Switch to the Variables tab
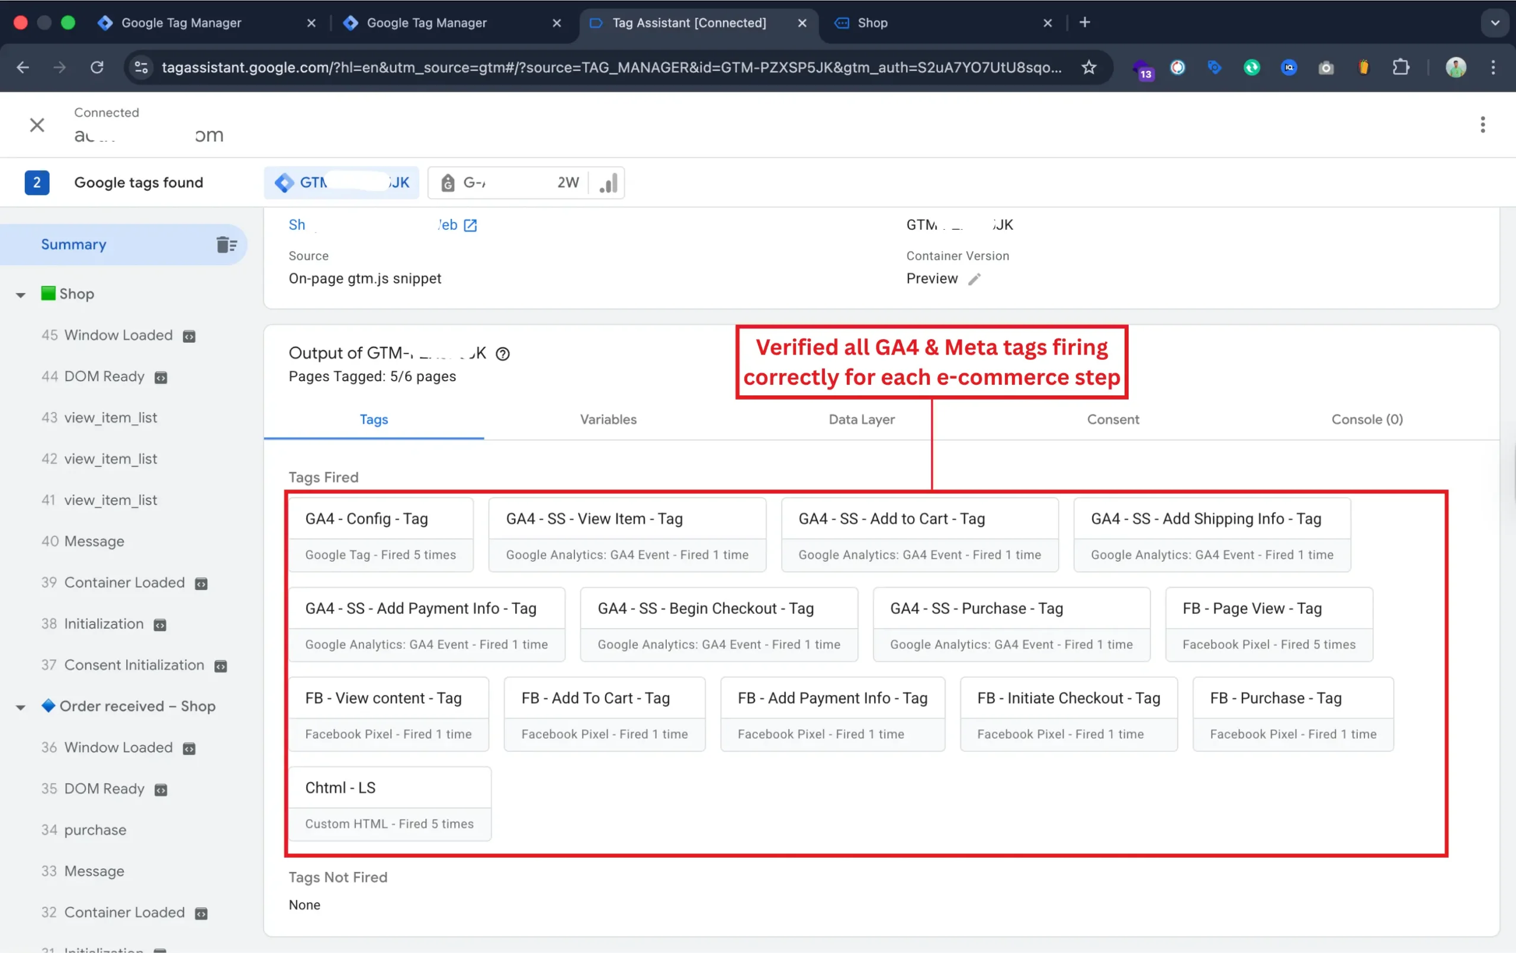 coord(608,419)
